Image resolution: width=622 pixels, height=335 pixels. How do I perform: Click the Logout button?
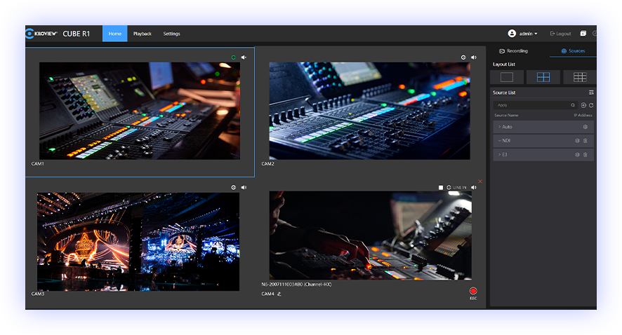560,34
